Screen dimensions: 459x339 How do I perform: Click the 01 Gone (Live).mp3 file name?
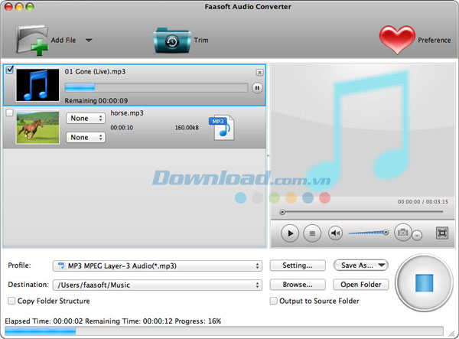(x=95, y=71)
